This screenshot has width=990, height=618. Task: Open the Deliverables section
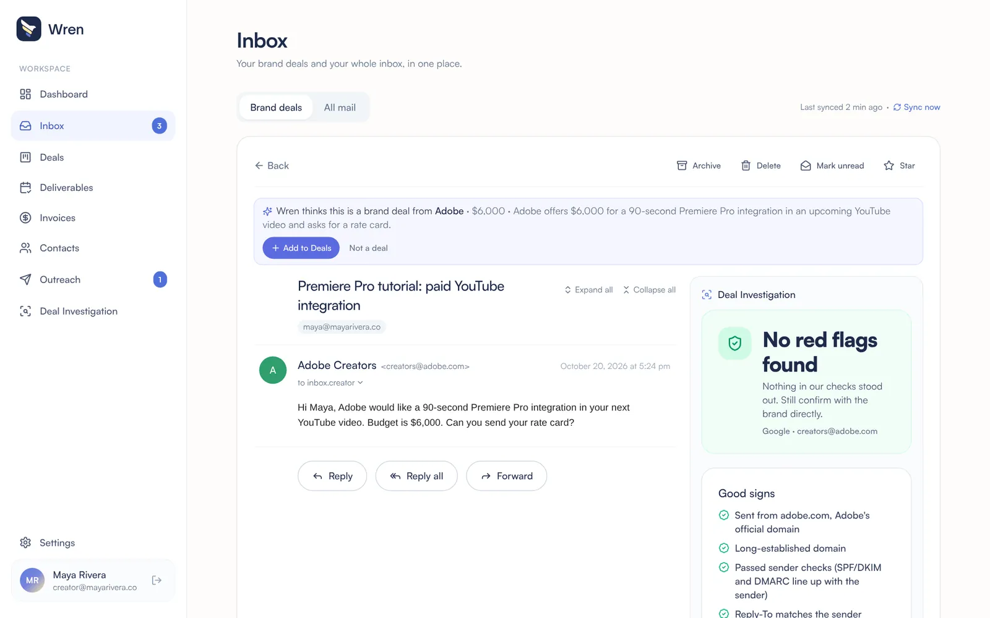[93, 187]
